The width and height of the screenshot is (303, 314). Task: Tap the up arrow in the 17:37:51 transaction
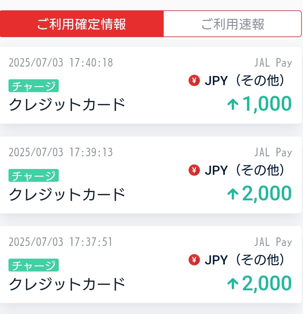(x=233, y=284)
